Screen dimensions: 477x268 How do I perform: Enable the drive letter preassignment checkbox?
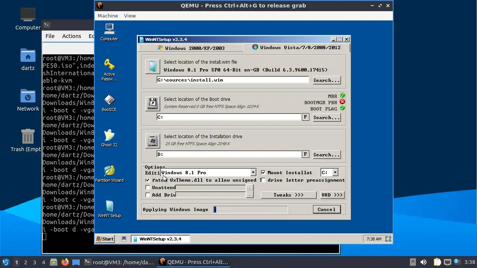(x=263, y=180)
